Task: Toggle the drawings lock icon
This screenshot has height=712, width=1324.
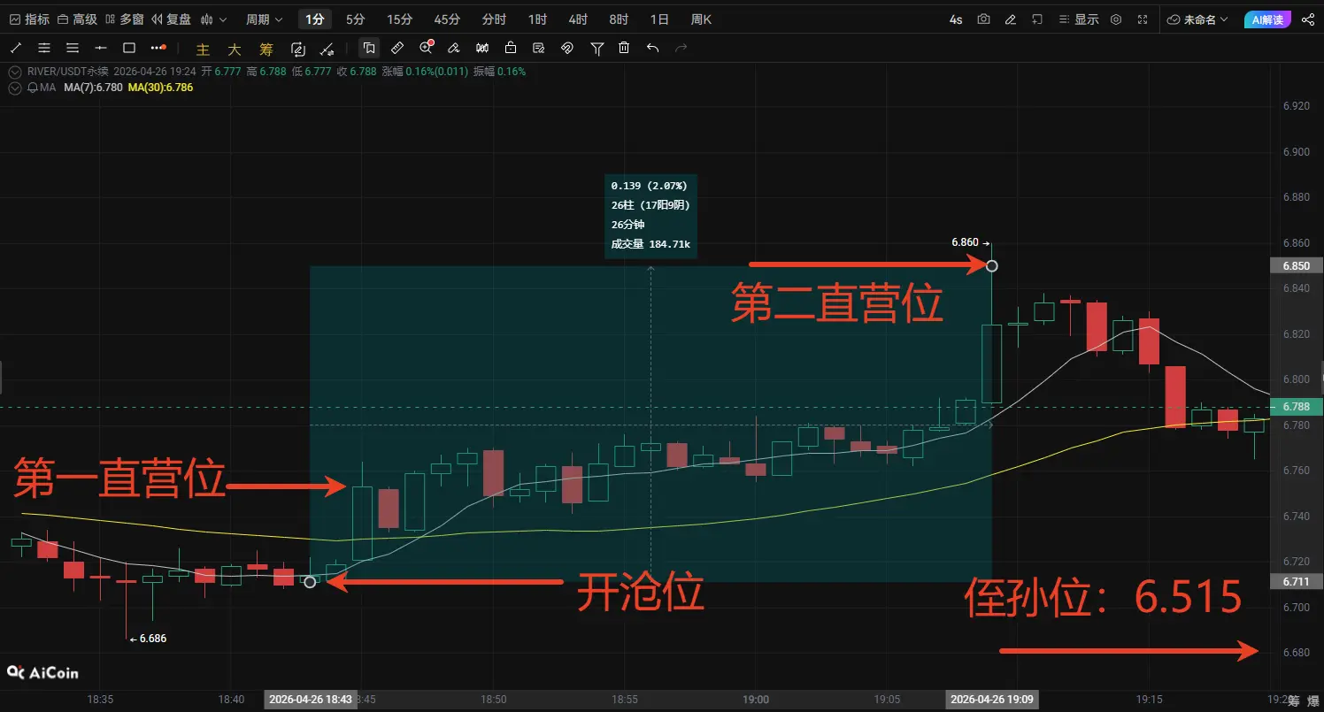Action: [x=511, y=48]
